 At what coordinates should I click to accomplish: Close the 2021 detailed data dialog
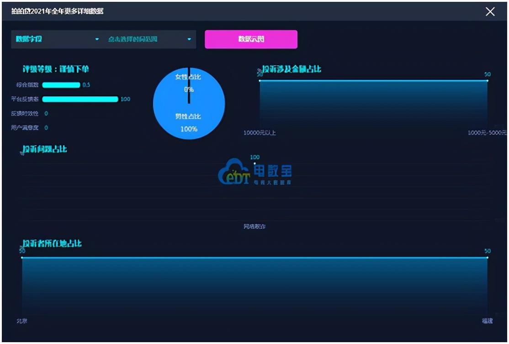tap(490, 12)
